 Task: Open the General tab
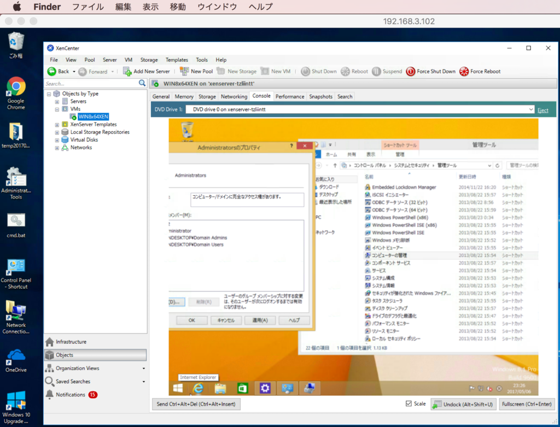tap(161, 96)
